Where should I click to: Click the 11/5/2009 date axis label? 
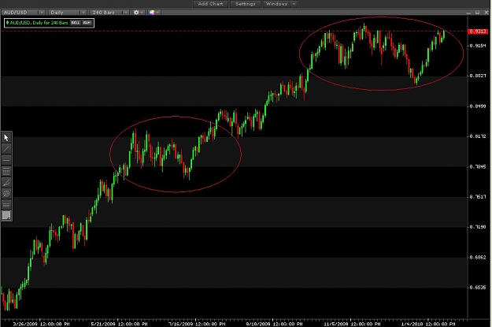(x=352, y=324)
